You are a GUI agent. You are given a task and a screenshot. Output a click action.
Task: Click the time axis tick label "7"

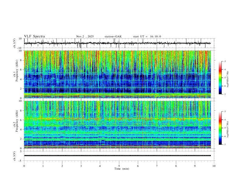point(157,166)
